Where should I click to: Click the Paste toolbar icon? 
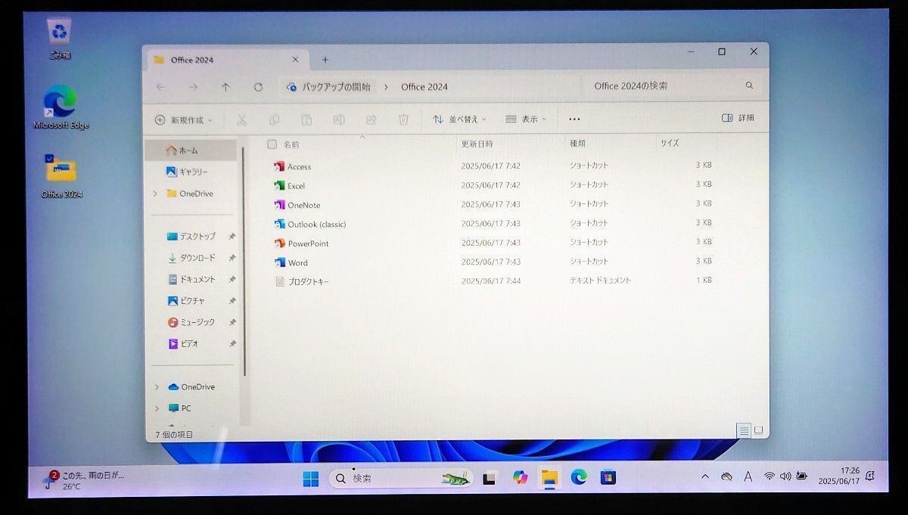click(306, 119)
